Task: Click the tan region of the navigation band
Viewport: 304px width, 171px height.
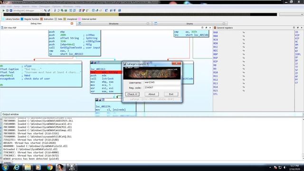Action: pyautogui.click(x=84, y=15)
